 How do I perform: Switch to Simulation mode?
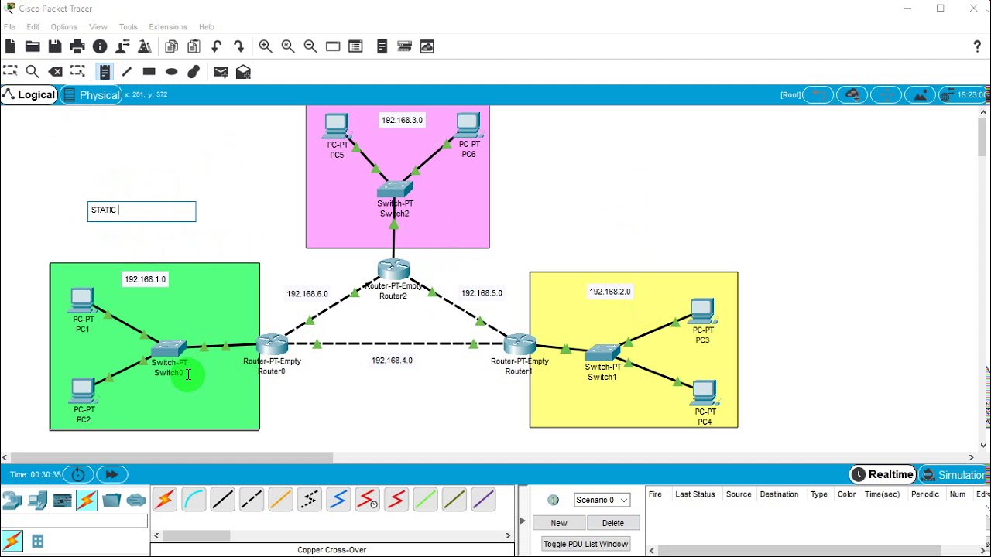click(x=955, y=474)
